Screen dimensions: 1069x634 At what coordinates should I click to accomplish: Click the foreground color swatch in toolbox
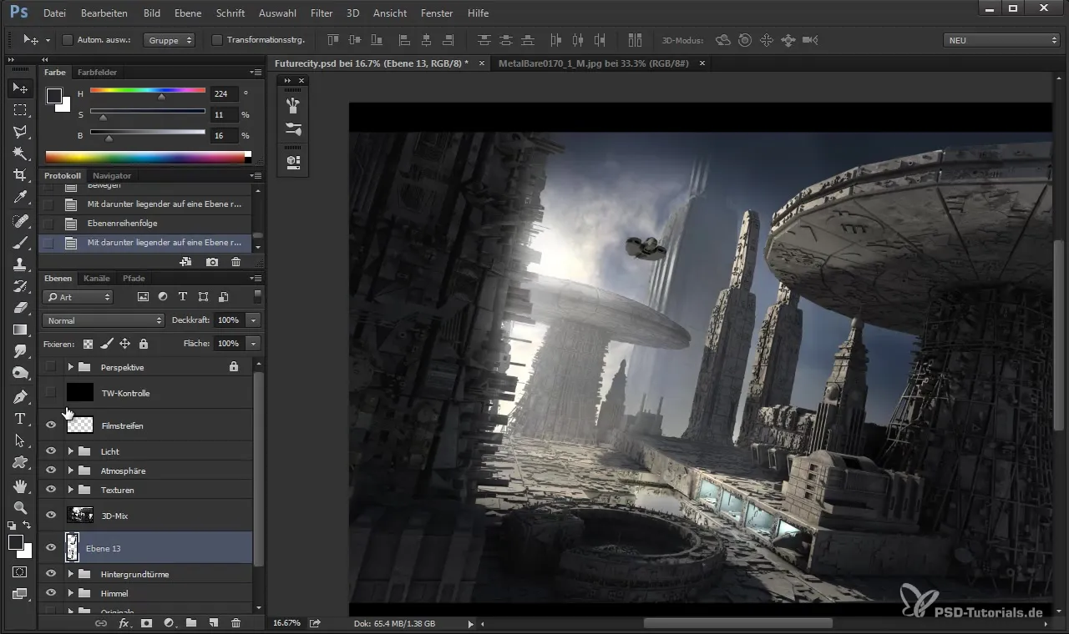pyautogui.click(x=15, y=542)
